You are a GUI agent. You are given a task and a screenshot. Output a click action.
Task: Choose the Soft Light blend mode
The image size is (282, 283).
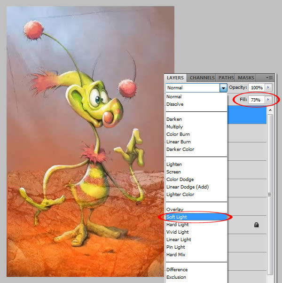(196, 217)
